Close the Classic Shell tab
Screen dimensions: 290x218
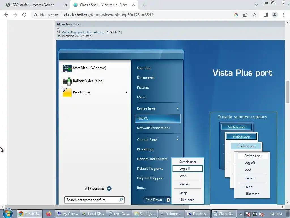[133, 5]
